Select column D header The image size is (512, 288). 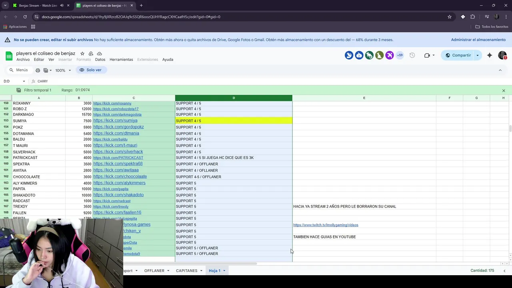[x=234, y=98]
